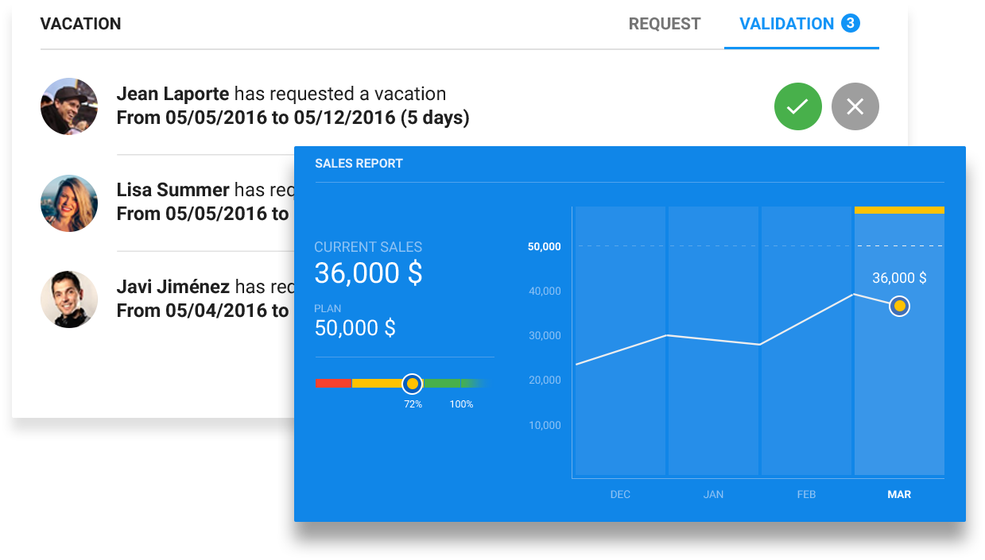
Task: Click the JAN month label
Action: (713, 495)
